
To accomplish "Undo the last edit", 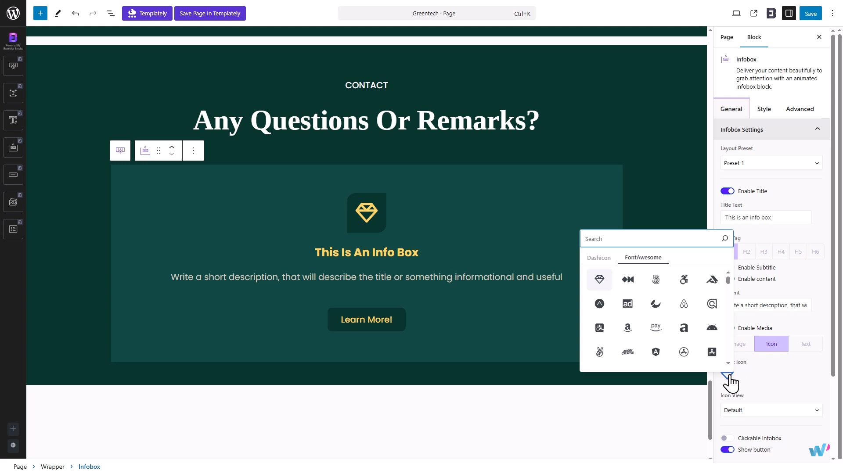I will (76, 13).
